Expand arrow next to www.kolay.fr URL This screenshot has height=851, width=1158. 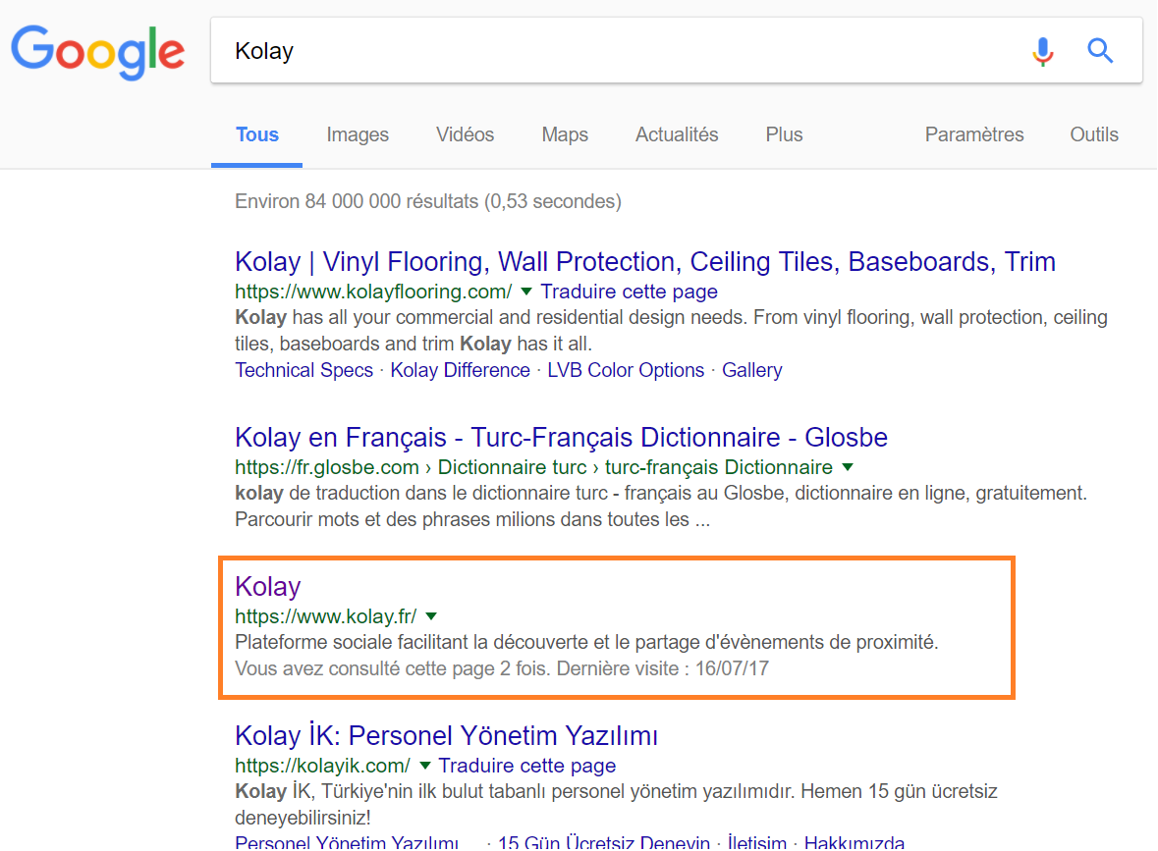pos(431,616)
